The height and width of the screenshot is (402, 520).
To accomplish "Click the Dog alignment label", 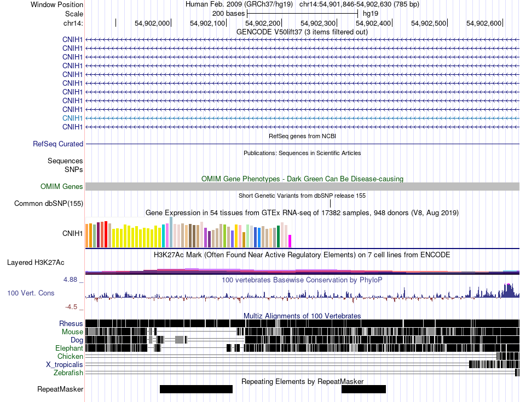I will pyautogui.click(x=77, y=340).
